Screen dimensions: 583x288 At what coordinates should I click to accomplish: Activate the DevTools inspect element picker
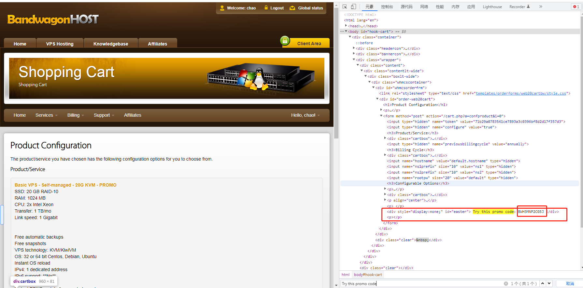click(x=345, y=7)
